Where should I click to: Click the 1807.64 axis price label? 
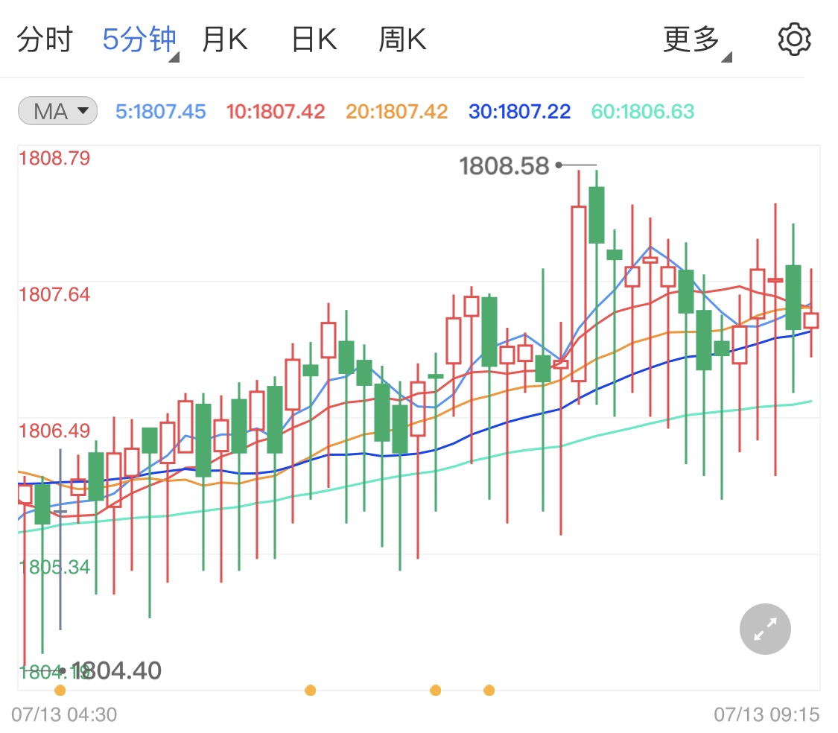pyautogui.click(x=54, y=294)
